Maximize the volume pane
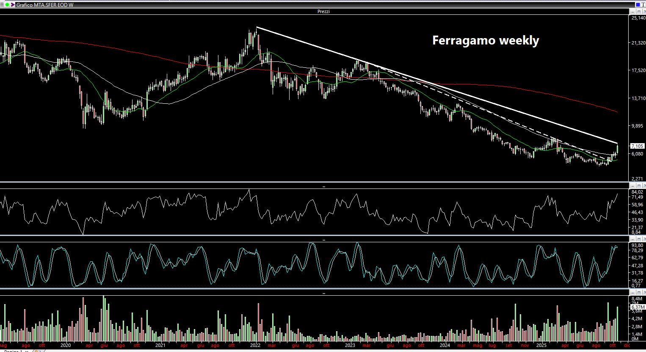The height and width of the screenshot is (352, 646). coord(639,293)
